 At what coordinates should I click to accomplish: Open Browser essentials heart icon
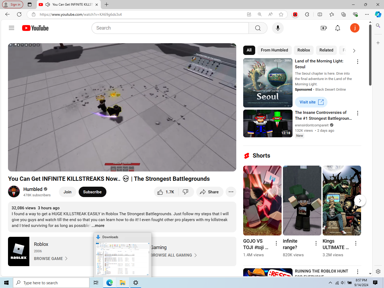point(355,14)
